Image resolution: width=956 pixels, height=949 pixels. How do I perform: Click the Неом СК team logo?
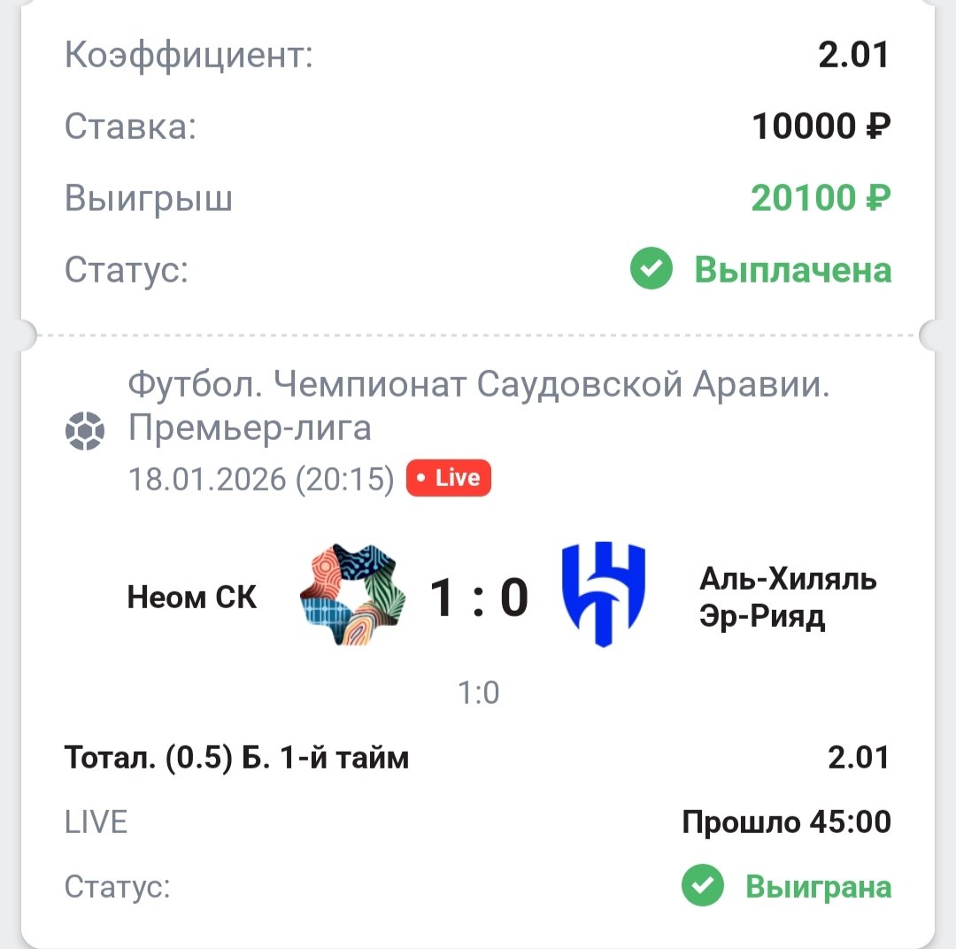(x=351, y=595)
